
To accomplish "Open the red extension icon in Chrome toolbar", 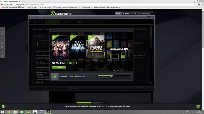I will click(199, 4).
